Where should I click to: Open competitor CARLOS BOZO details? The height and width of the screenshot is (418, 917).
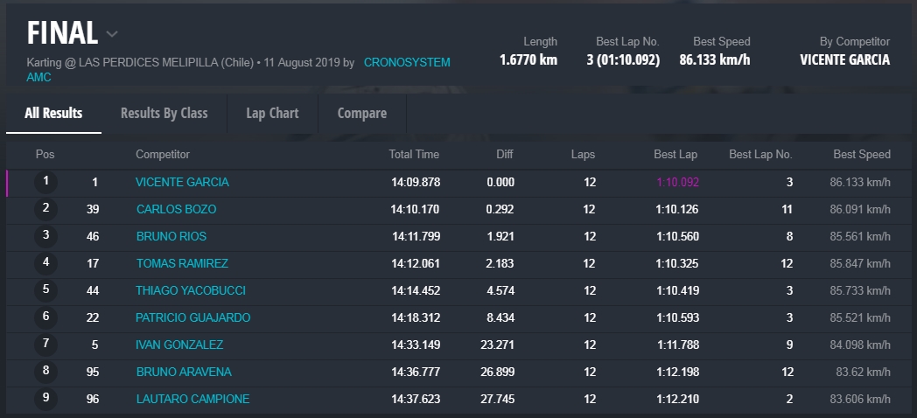coord(176,209)
